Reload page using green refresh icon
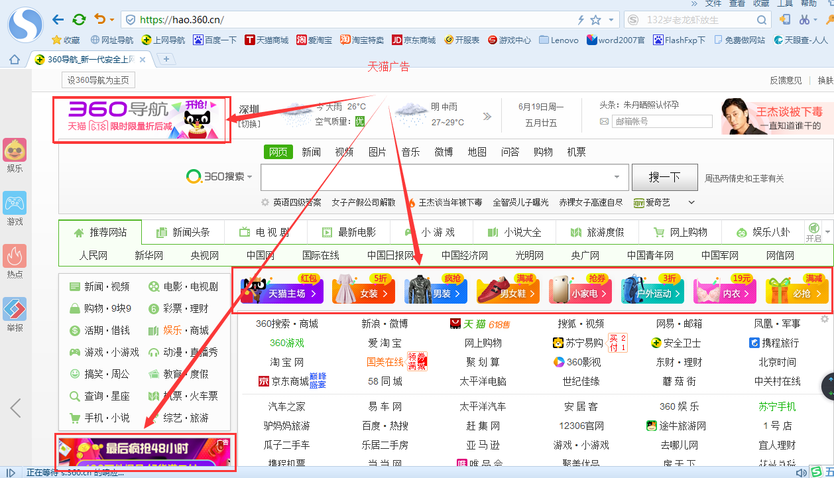 point(79,19)
